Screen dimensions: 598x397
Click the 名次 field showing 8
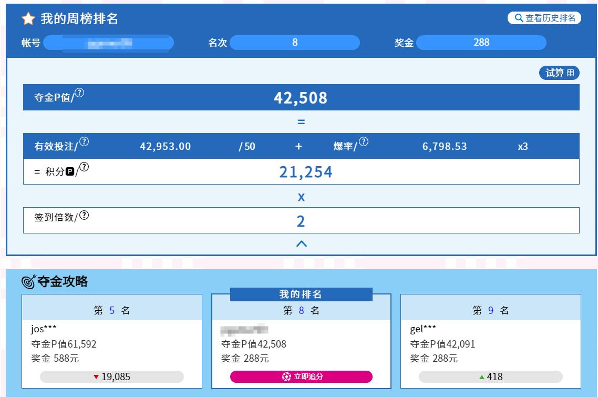(x=295, y=43)
